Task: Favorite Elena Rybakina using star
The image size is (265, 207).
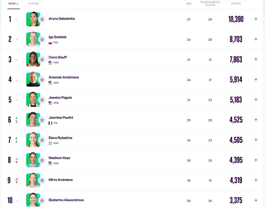Action: (42, 140)
